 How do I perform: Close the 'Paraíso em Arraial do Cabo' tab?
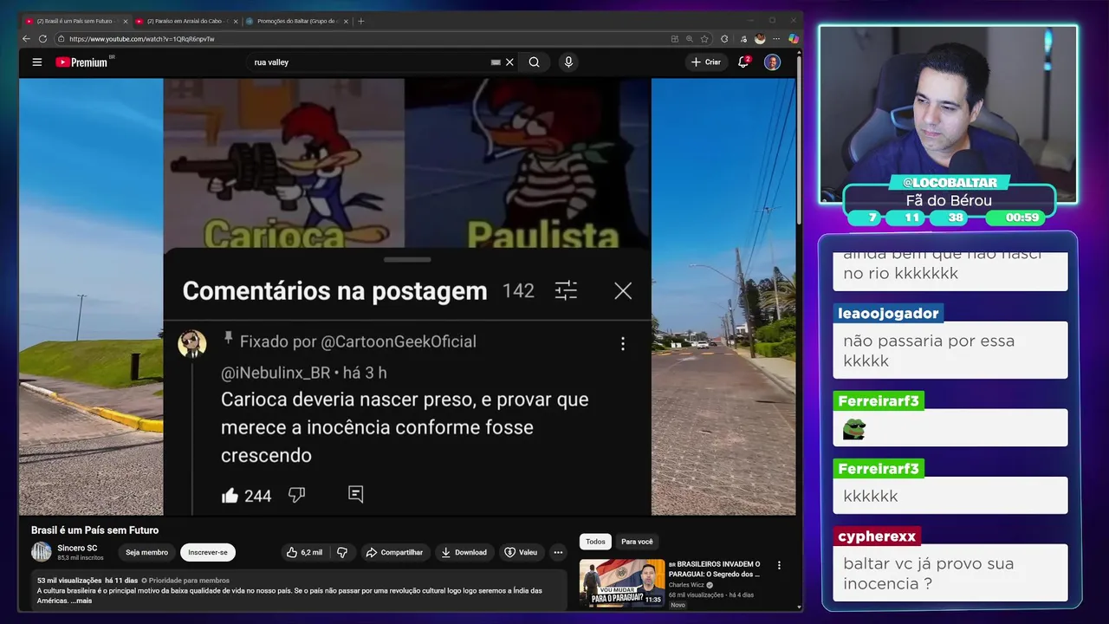click(x=236, y=21)
